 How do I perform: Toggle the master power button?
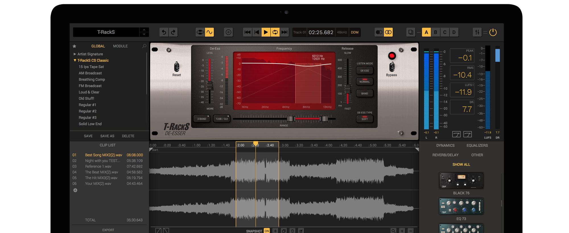pos(493,32)
